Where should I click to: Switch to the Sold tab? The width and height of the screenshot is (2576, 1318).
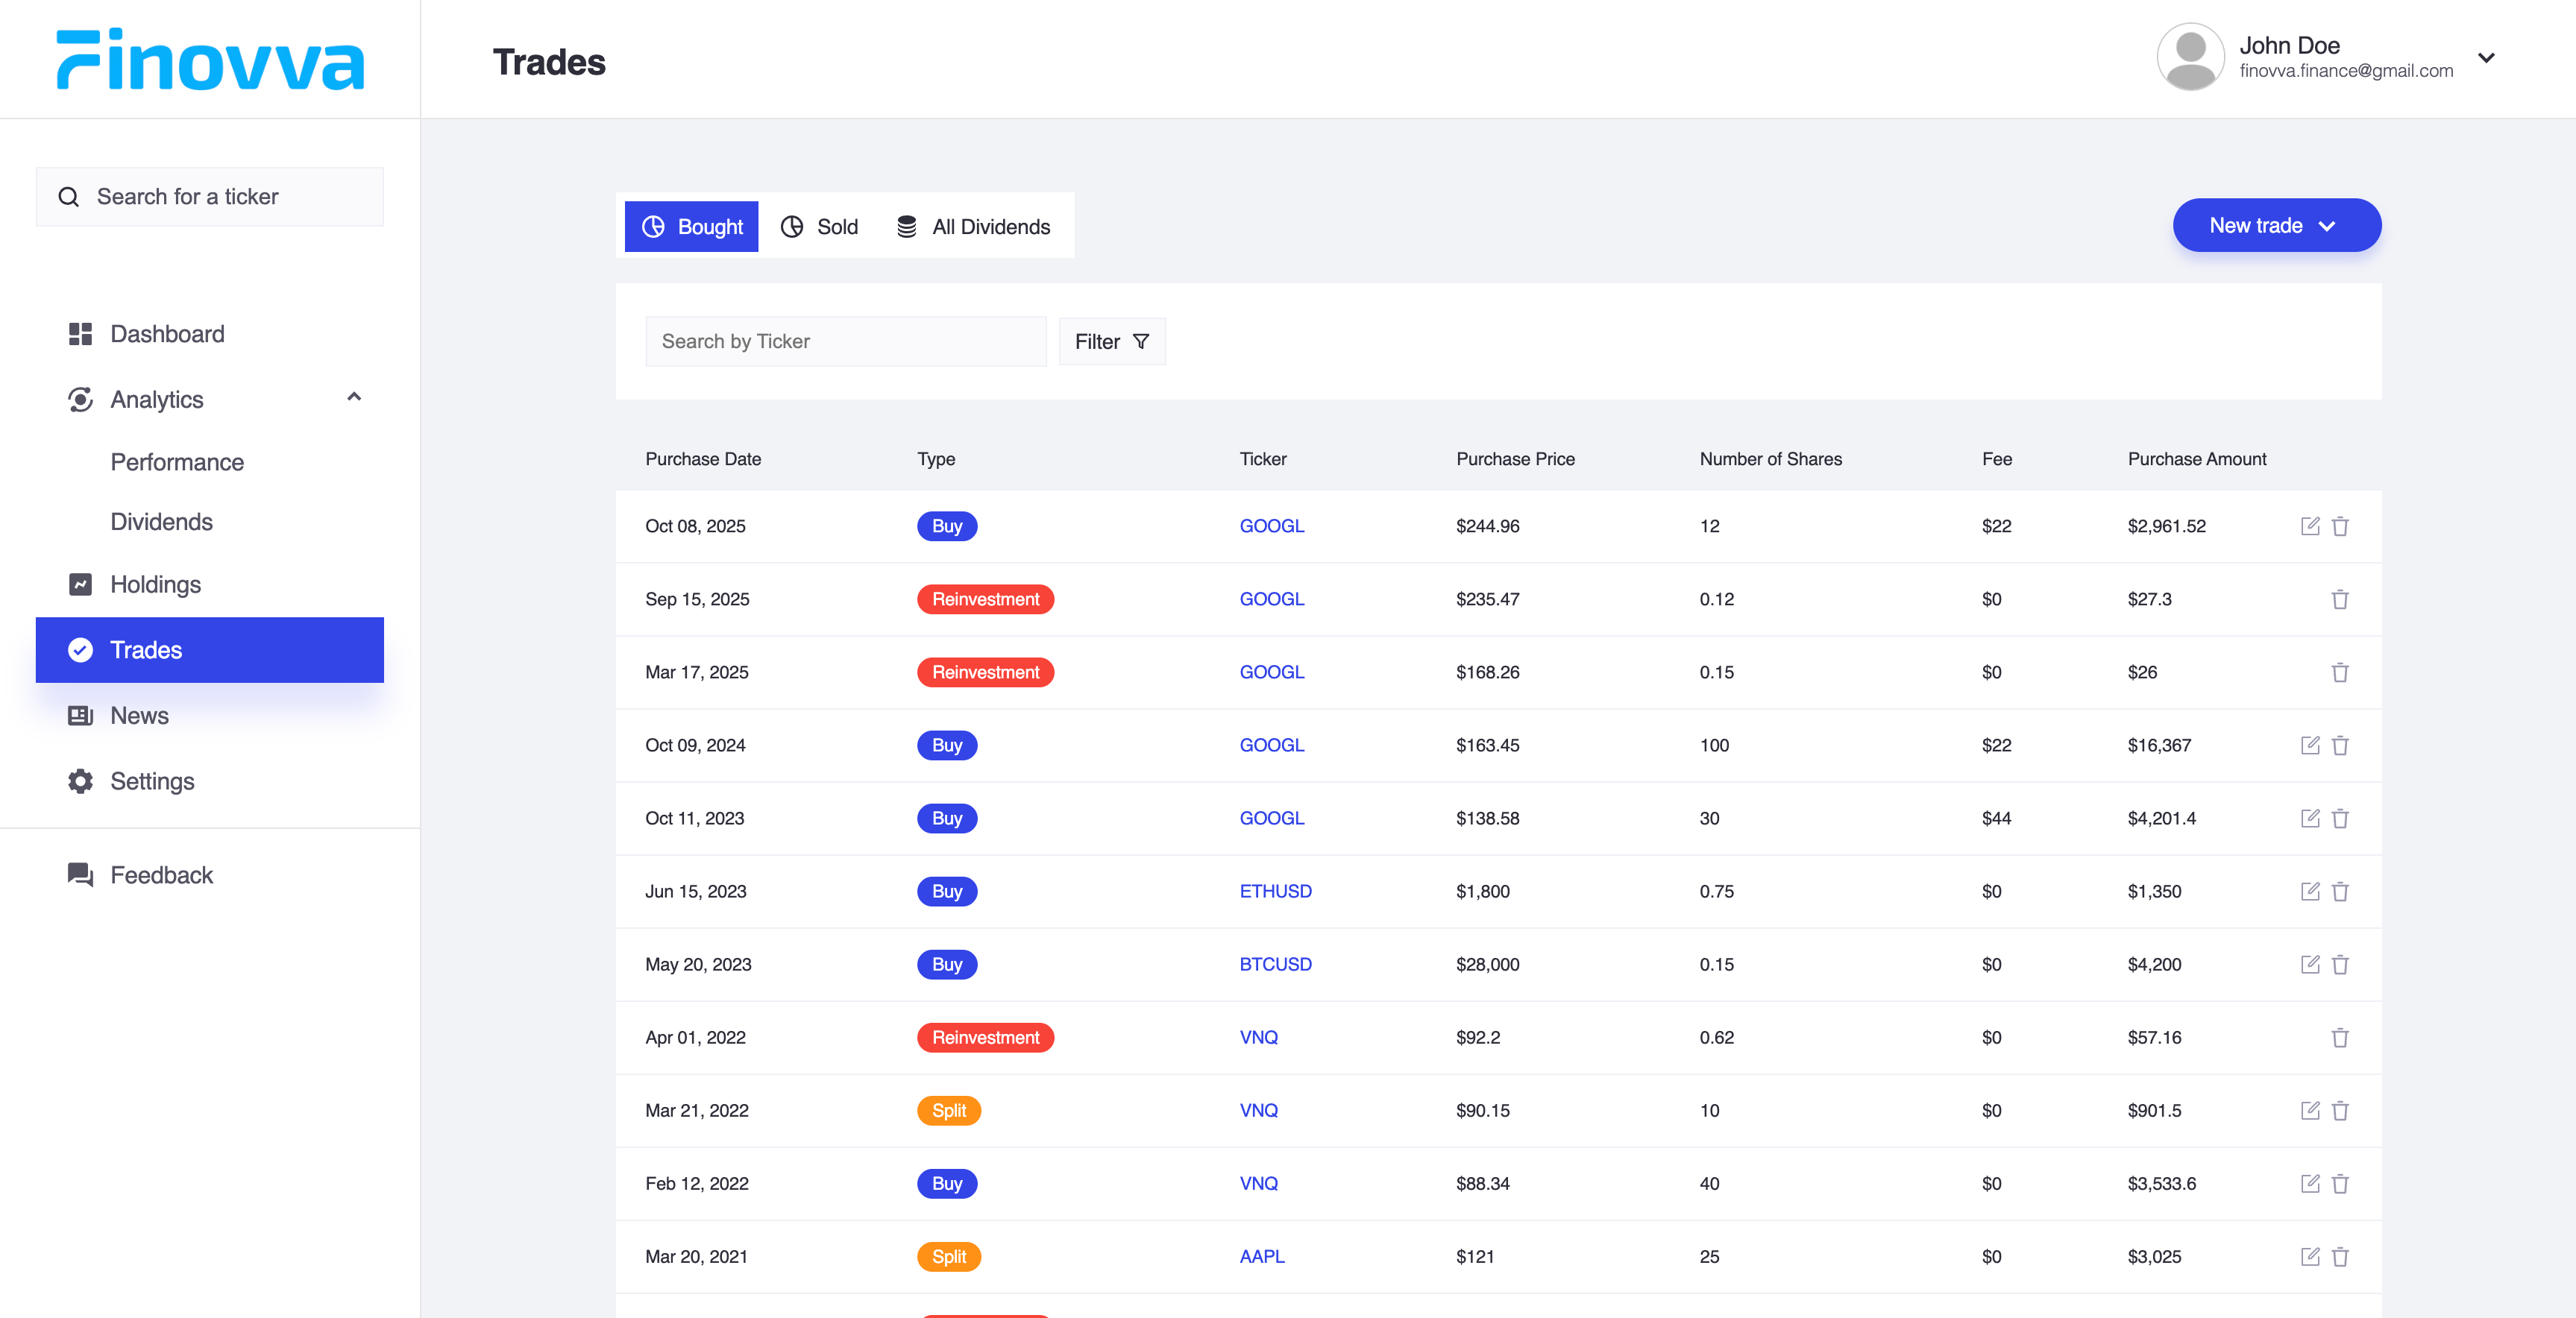point(819,227)
